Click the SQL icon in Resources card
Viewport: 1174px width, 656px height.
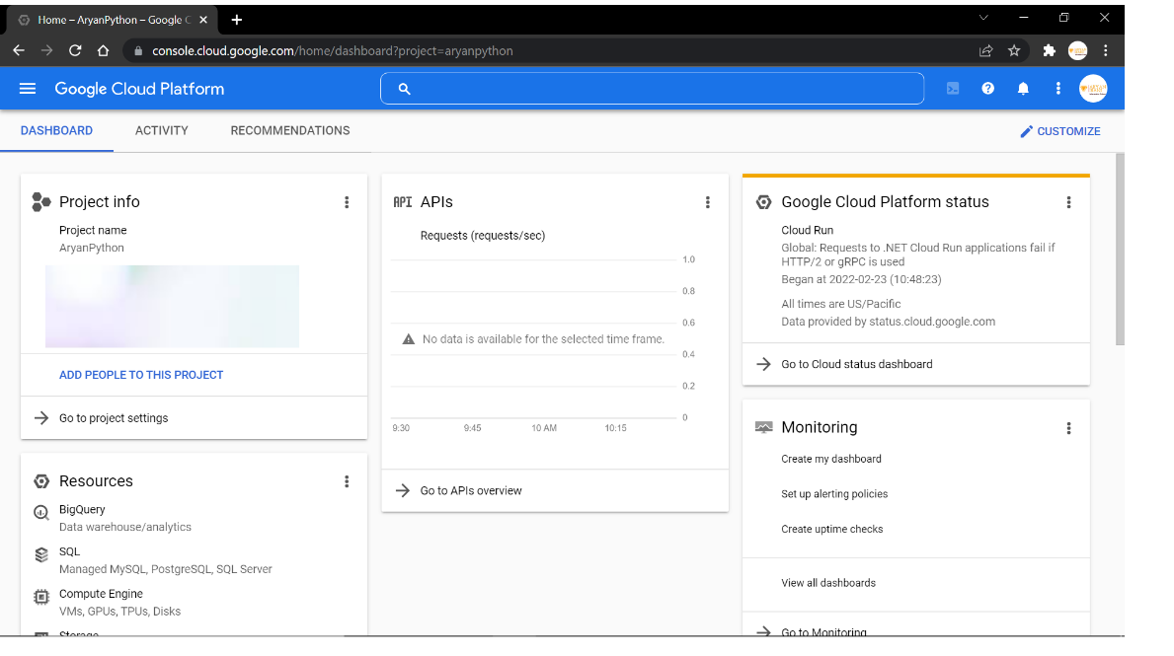pyautogui.click(x=40, y=554)
